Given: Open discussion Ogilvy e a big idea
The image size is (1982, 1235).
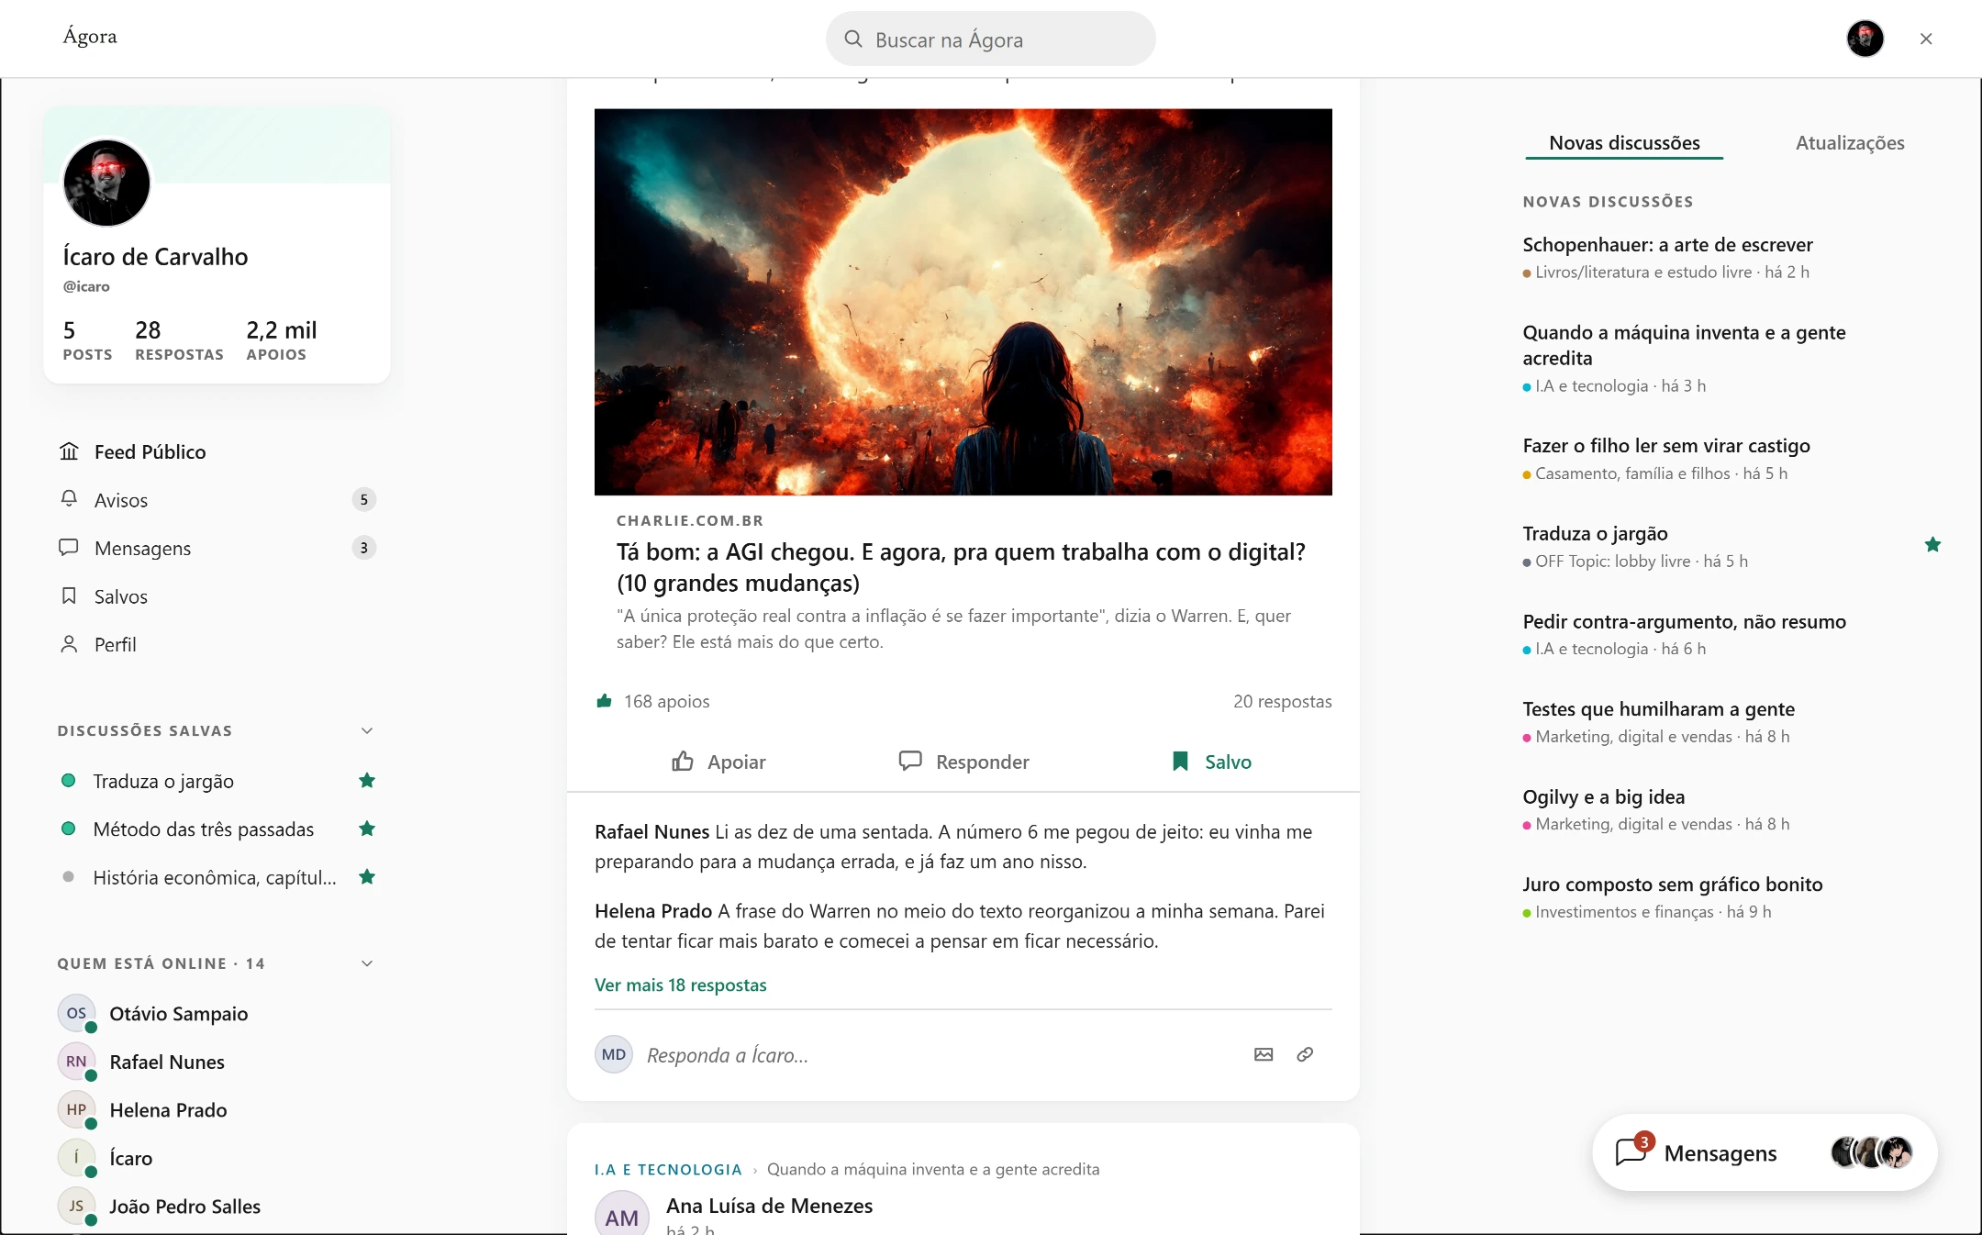Looking at the screenshot, I should (1604, 796).
